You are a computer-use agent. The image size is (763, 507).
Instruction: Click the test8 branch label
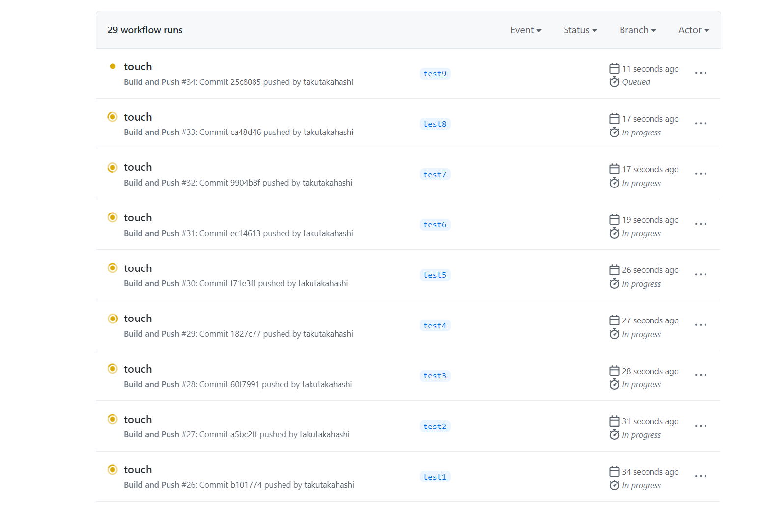click(x=435, y=124)
